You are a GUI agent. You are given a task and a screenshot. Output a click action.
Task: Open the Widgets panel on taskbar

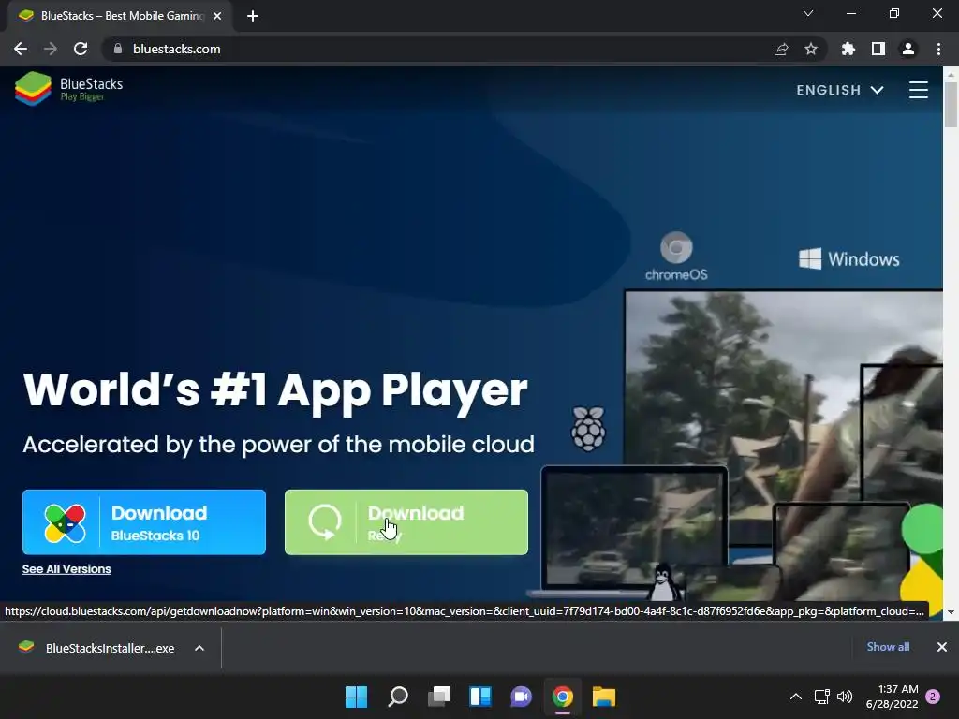480,697
